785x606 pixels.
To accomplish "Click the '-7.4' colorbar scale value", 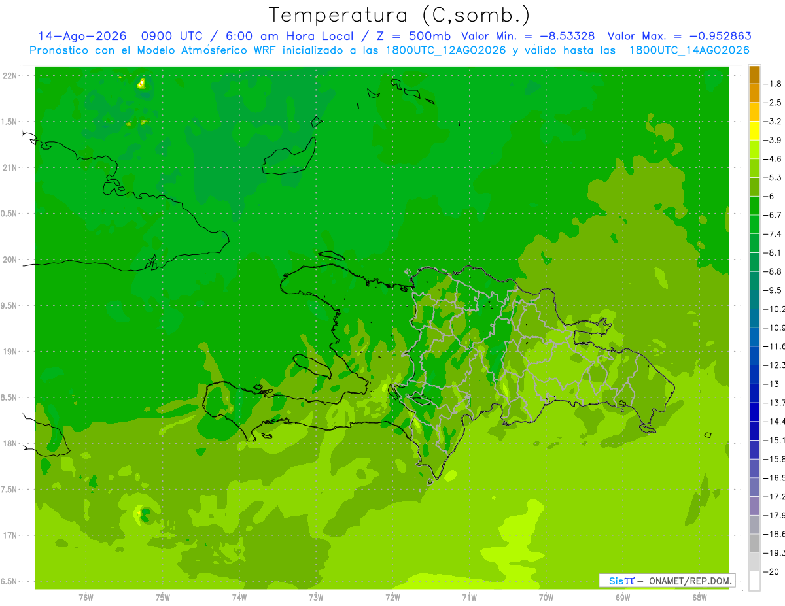I will click(773, 234).
